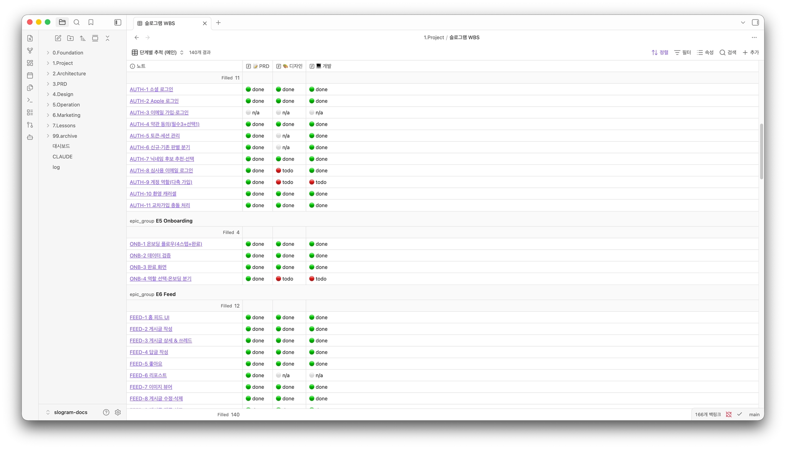Image resolution: width=786 pixels, height=449 pixels.
Task: Click the vertical scrollbar of the table
Action: point(761,151)
